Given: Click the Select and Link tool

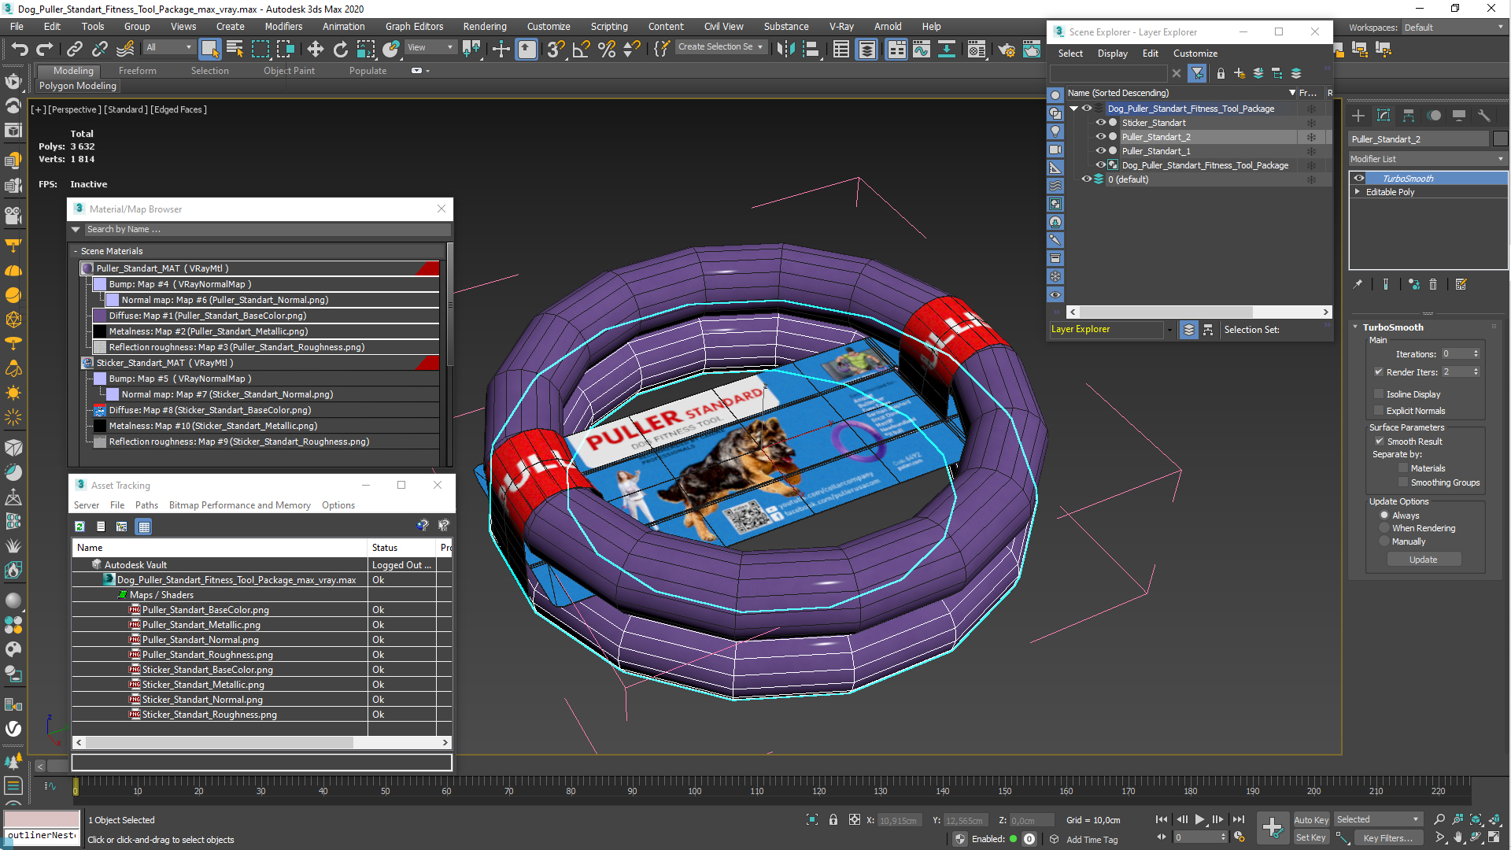Looking at the screenshot, I should pos(75,49).
